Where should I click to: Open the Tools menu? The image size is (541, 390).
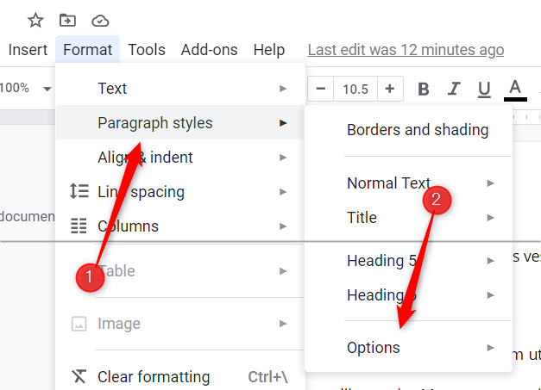coord(147,50)
